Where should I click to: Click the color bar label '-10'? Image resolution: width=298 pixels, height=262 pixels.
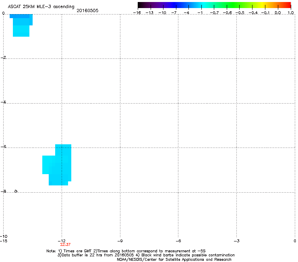[162, 13]
